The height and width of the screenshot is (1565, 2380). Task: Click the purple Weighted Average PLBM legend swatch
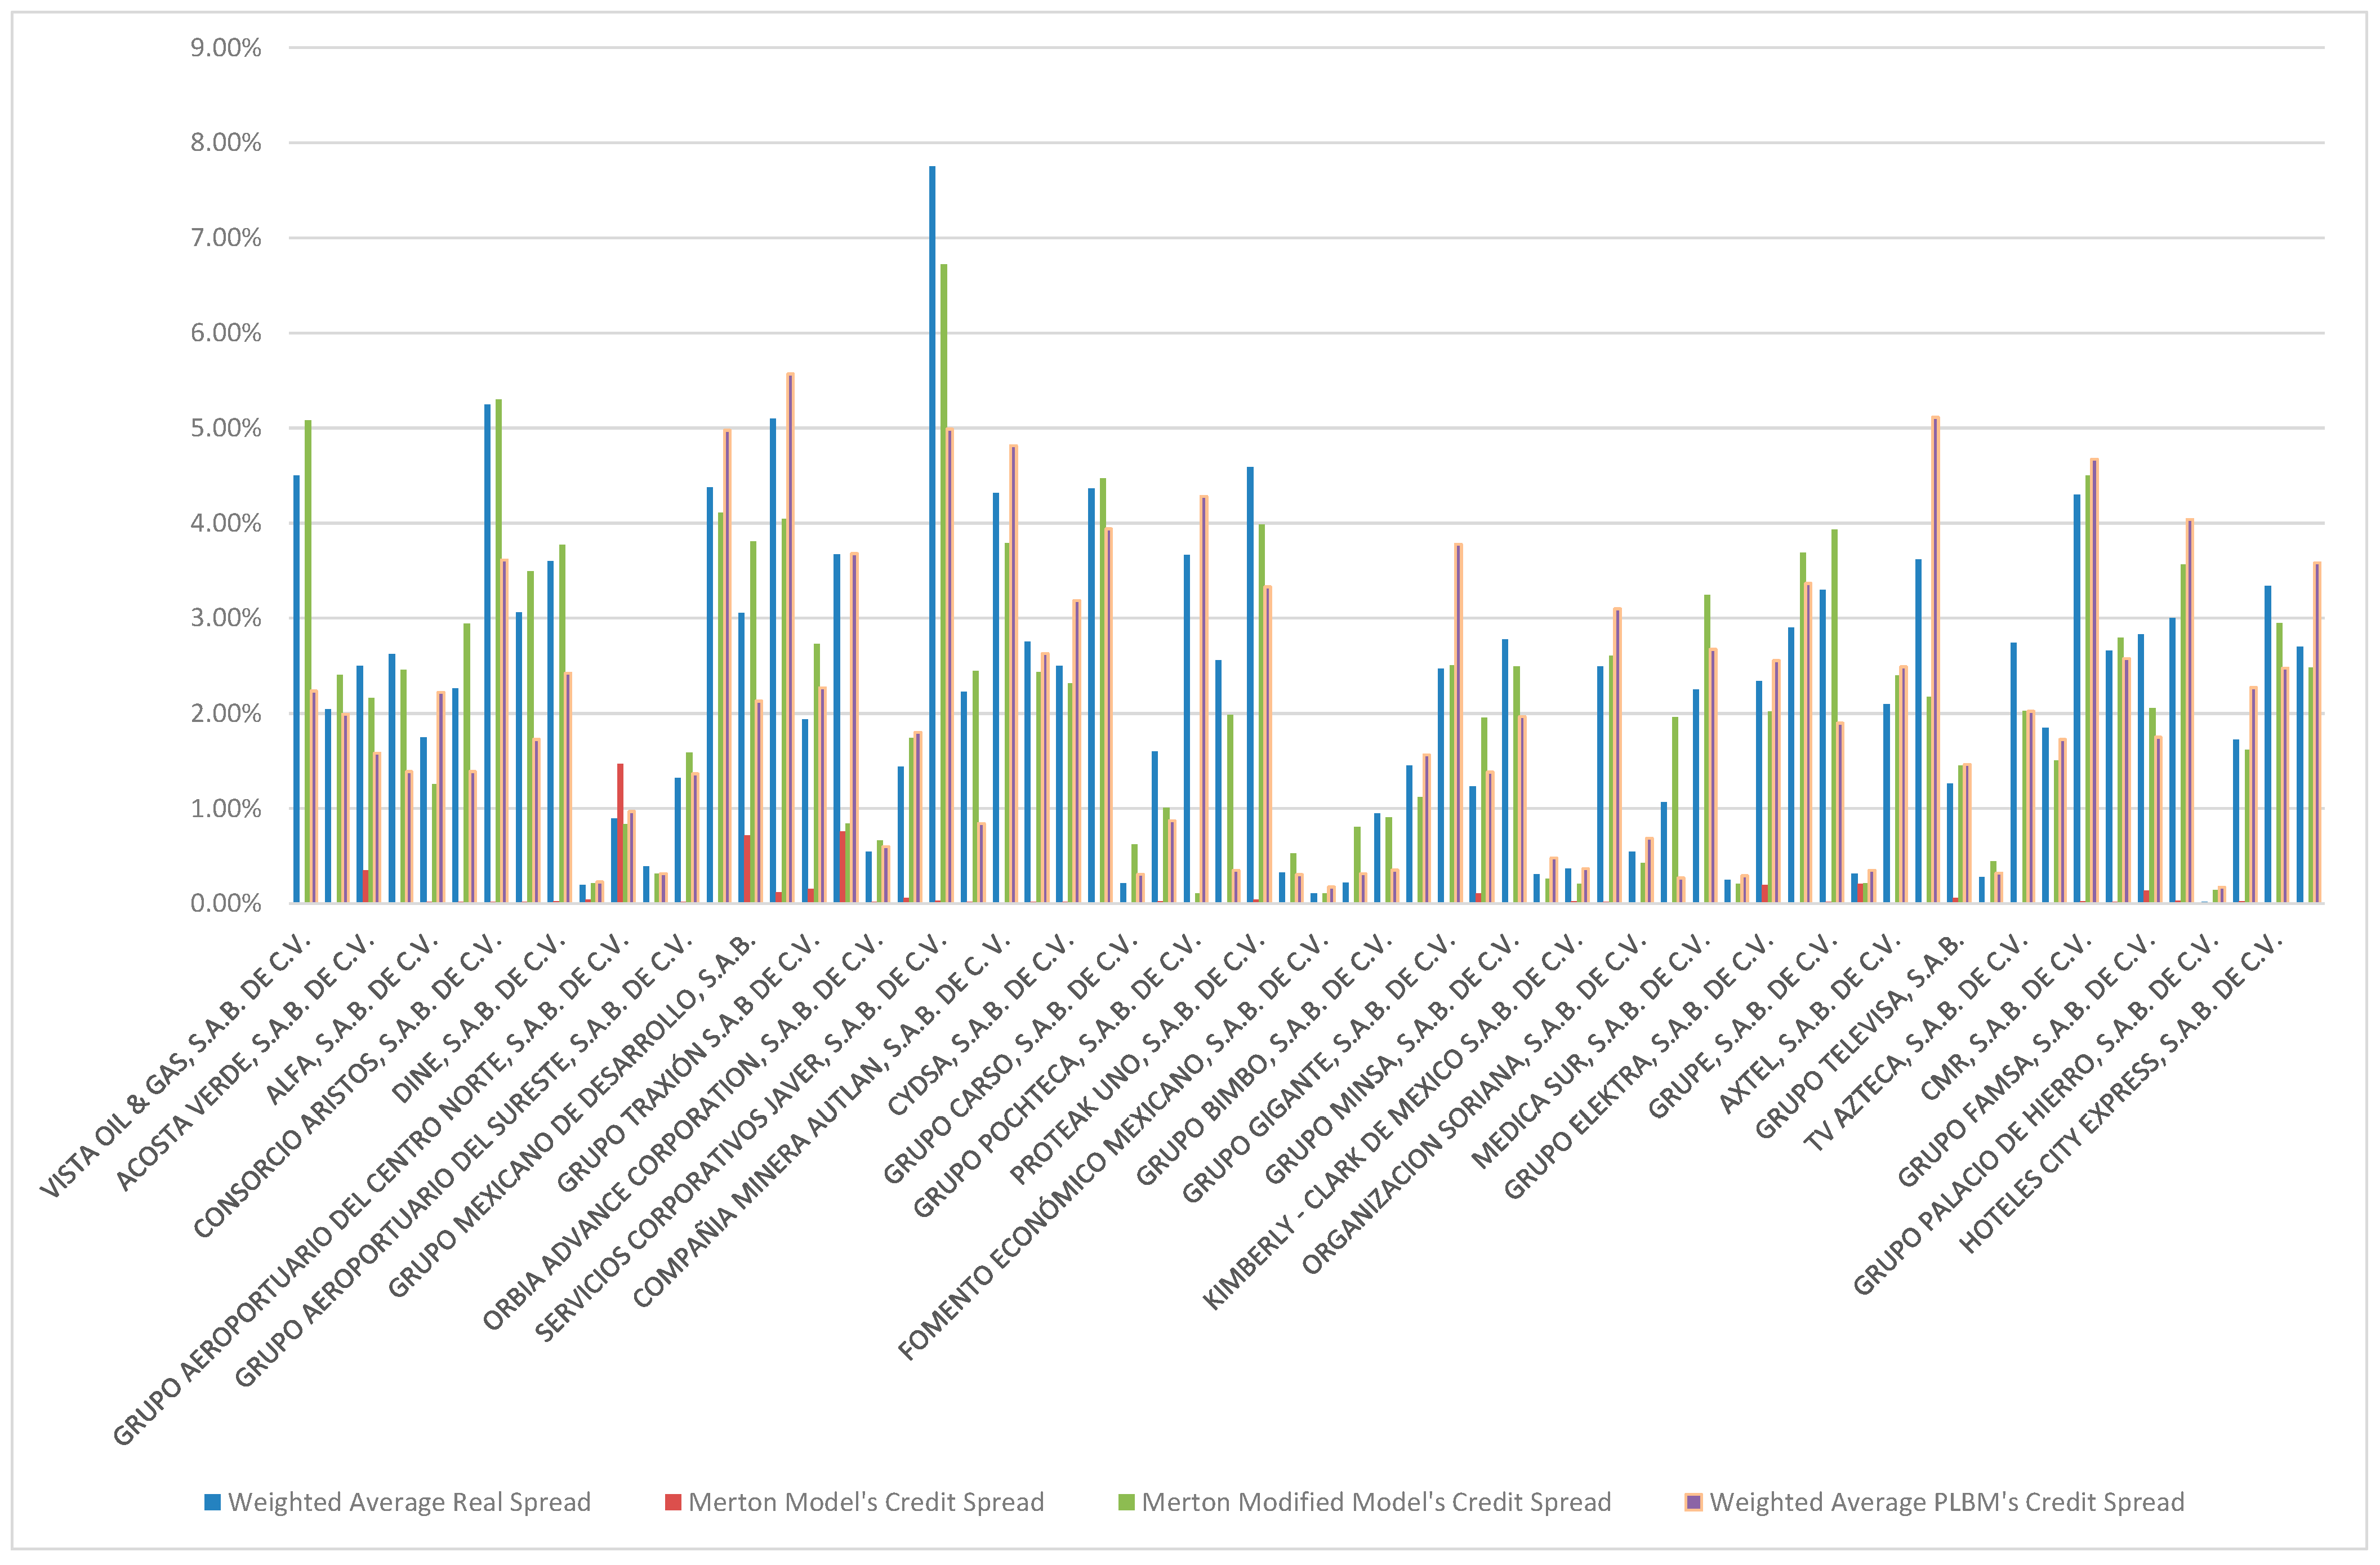coord(1693,1502)
